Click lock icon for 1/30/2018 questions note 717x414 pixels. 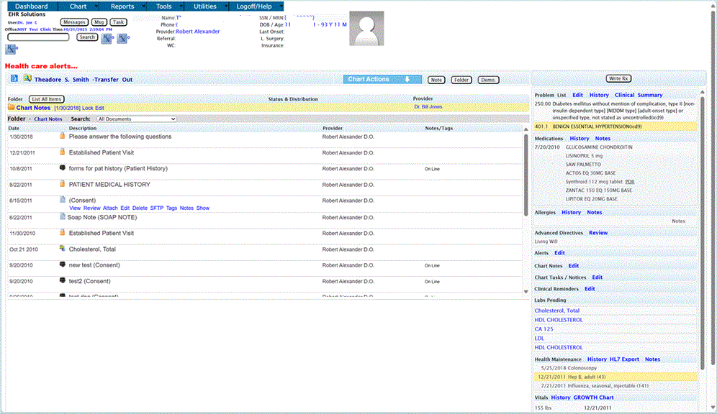point(63,136)
